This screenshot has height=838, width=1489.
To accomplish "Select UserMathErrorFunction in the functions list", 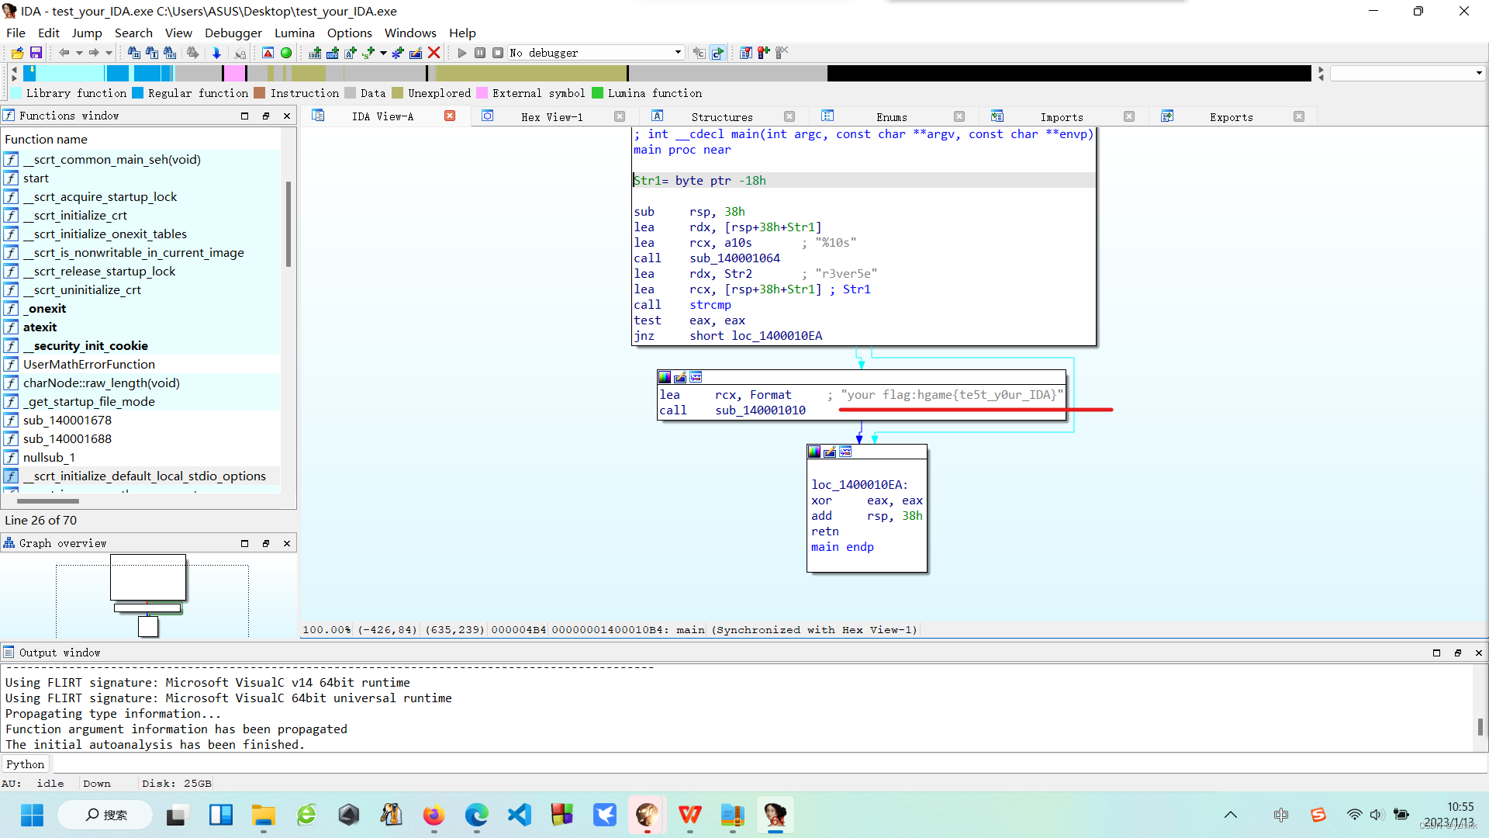I will coord(140,365).
